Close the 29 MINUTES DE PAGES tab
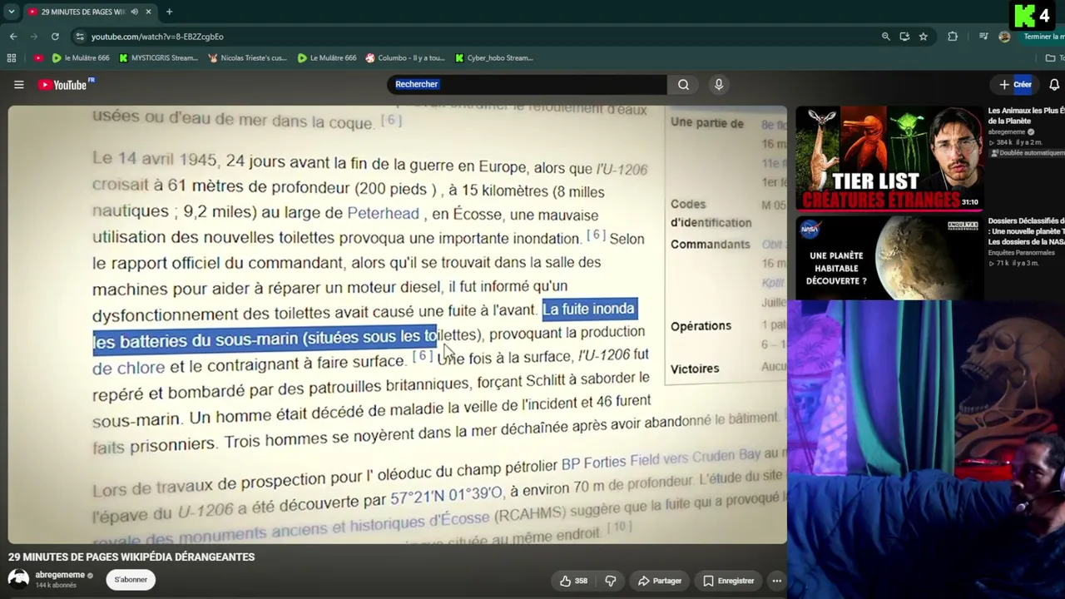 (x=149, y=12)
